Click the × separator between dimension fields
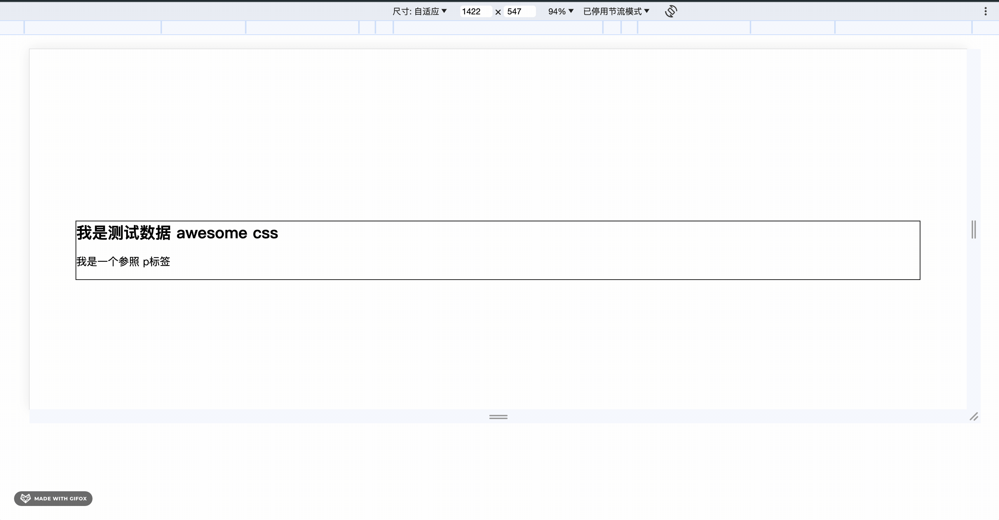999x520 pixels. [x=498, y=12]
